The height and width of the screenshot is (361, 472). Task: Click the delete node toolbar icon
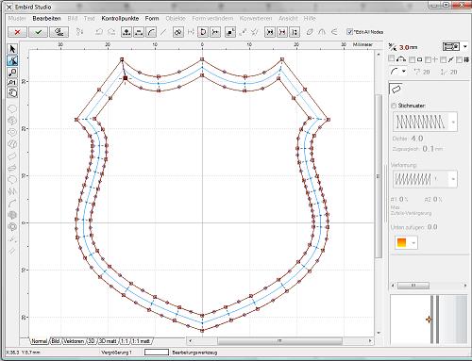pyautogui.click(x=139, y=32)
